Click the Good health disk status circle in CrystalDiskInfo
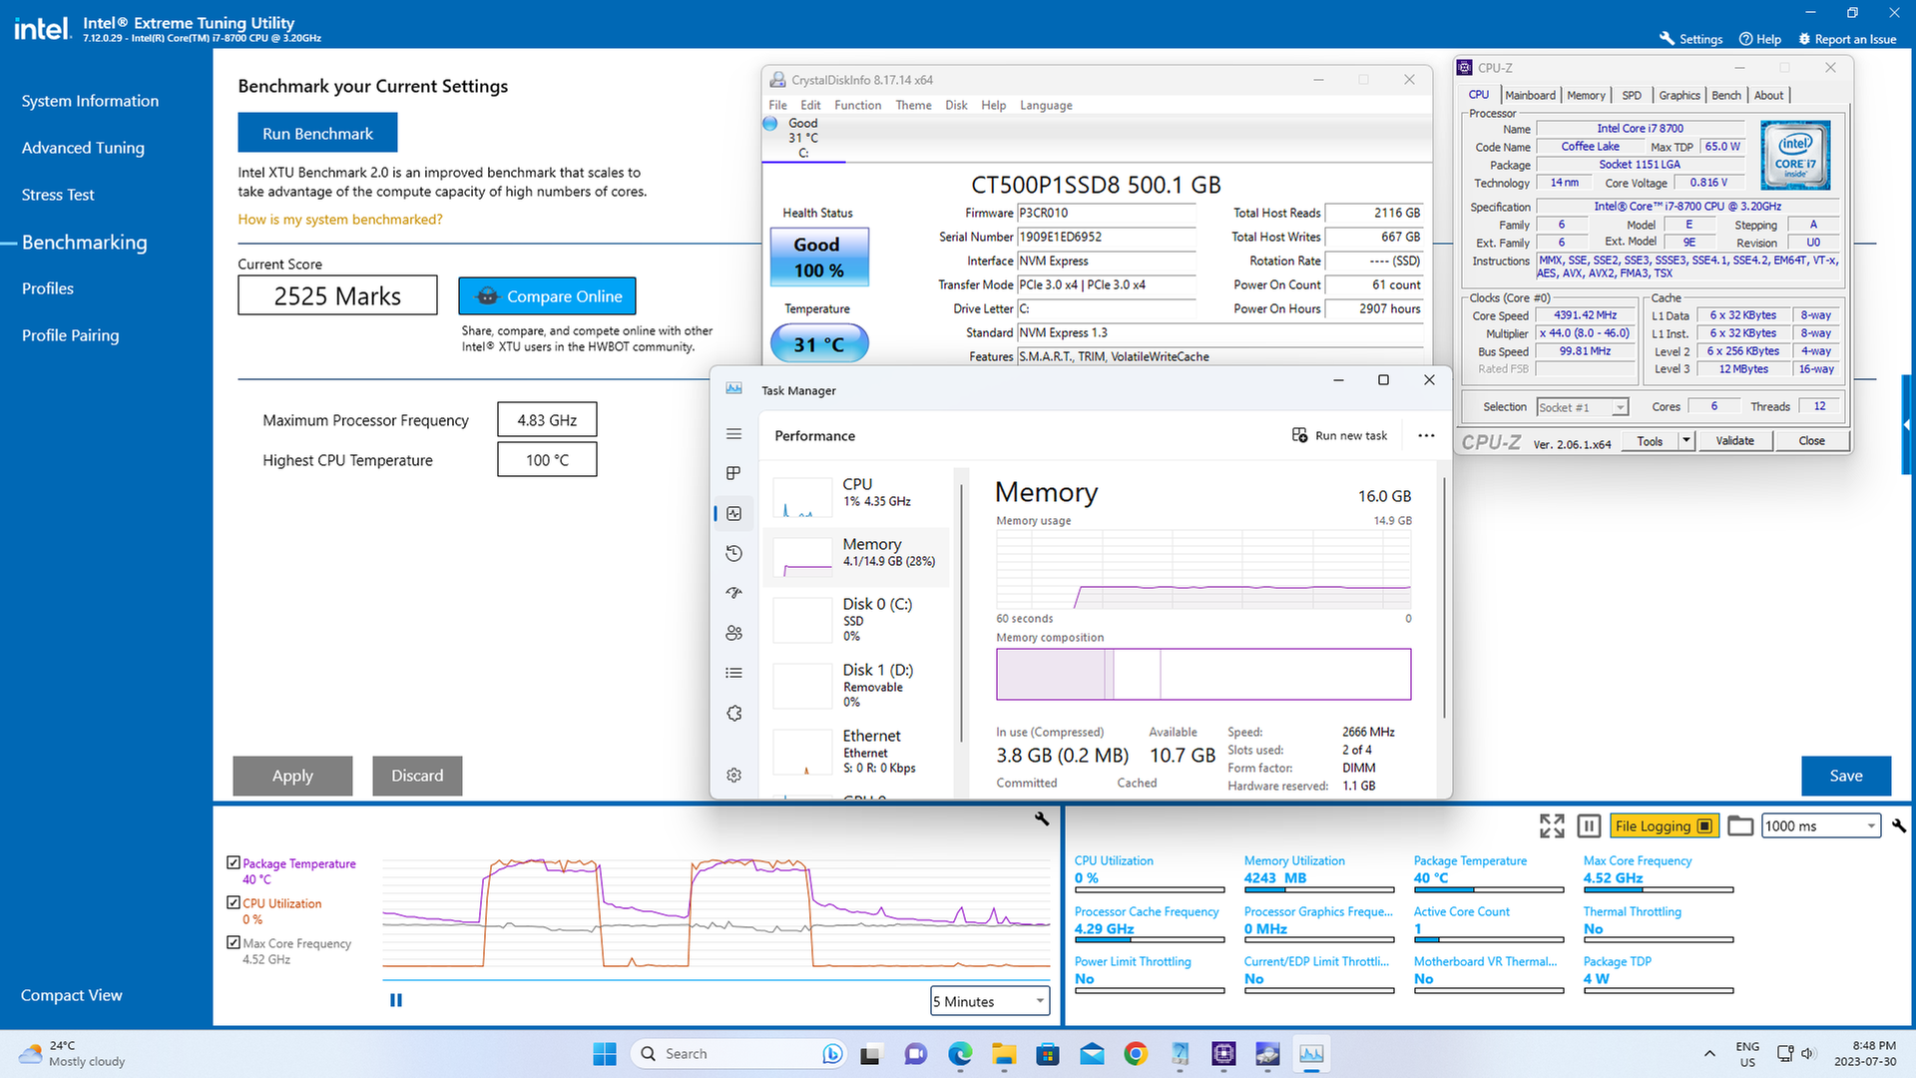Screen dimensions: 1916x1078 pos(770,124)
